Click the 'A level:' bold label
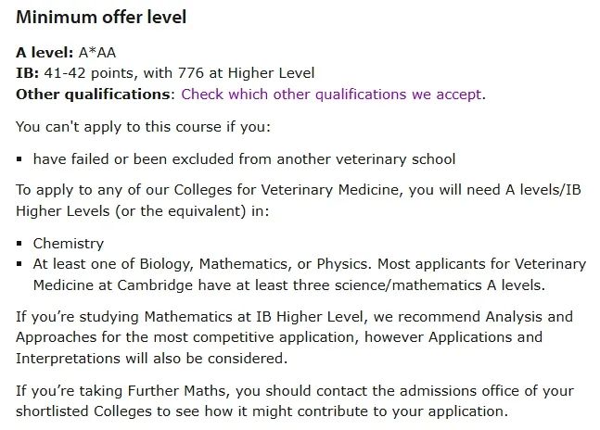600x430 pixels. coord(45,53)
